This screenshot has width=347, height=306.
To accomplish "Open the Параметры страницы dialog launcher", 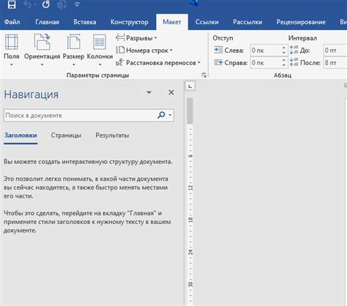I will (x=204, y=75).
